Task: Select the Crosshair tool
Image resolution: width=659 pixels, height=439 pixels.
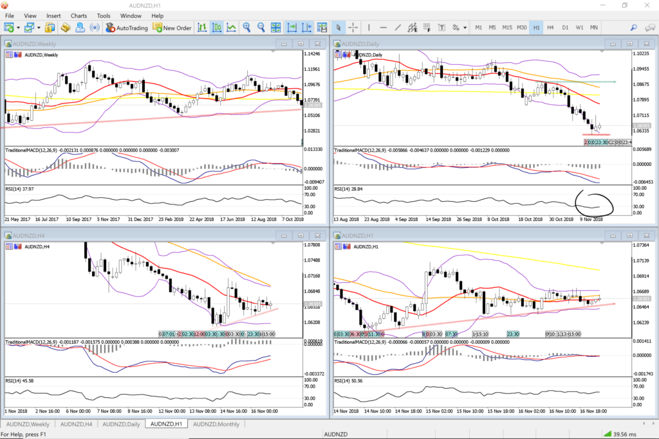Action: [353, 28]
